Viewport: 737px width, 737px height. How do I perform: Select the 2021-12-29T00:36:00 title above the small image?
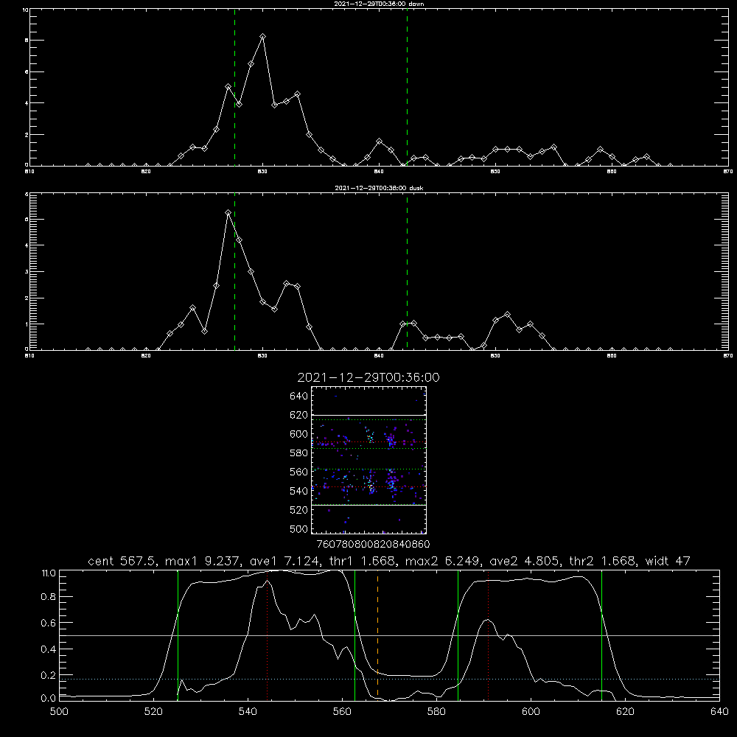(368, 377)
